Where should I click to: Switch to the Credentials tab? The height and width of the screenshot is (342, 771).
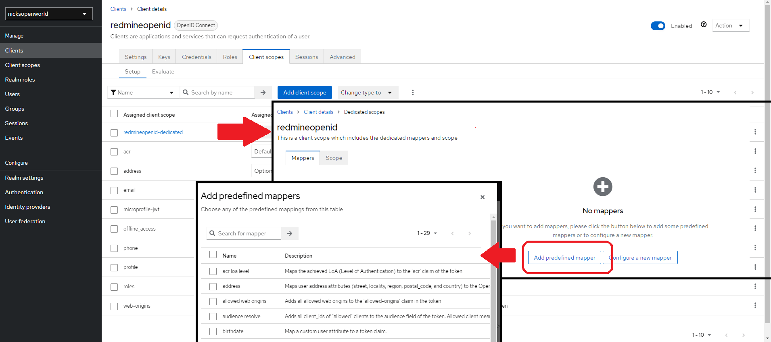196,57
